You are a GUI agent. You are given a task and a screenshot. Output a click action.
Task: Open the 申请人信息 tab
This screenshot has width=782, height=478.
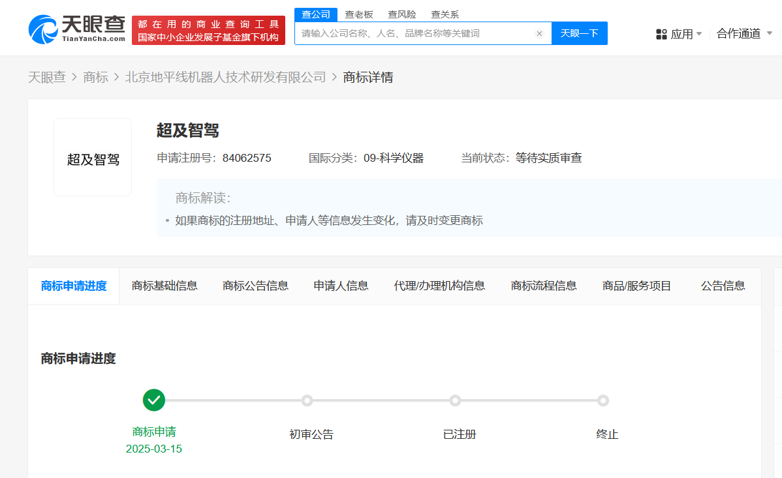pos(341,286)
